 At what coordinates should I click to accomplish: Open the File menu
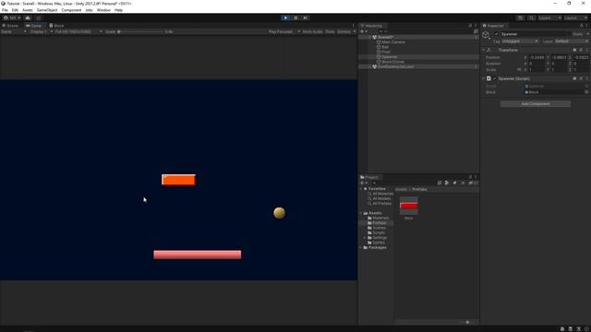(5, 10)
